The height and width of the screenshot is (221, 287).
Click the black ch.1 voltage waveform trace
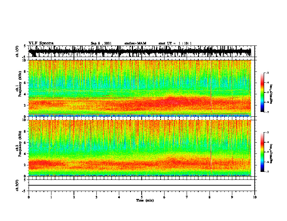(x=140, y=51)
